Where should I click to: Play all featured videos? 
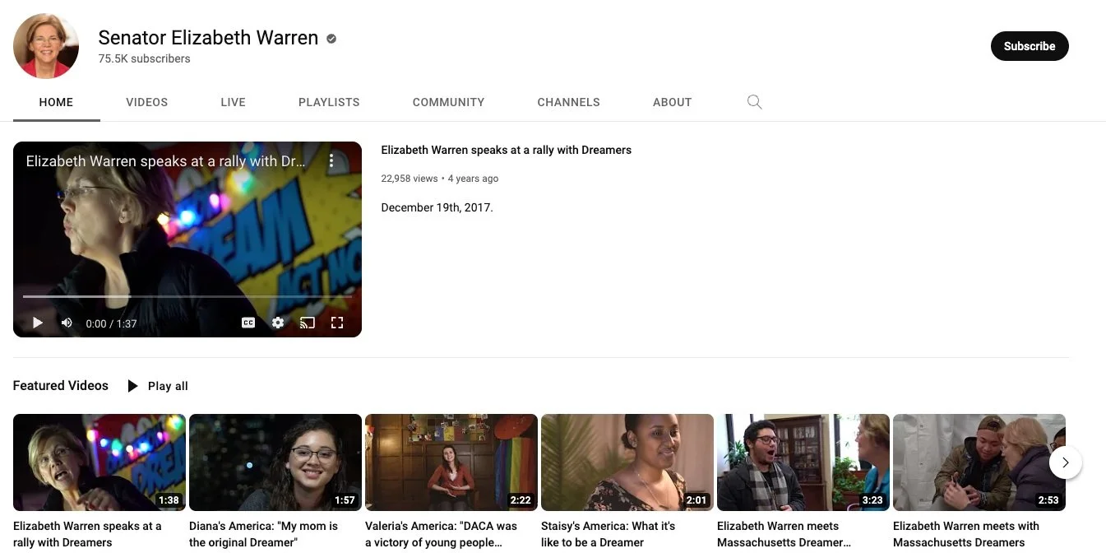[158, 386]
